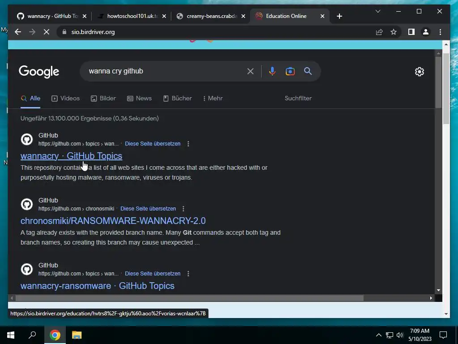Click the horizontal scrollbar thumb
The image size is (458, 344).
pos(189,298)
